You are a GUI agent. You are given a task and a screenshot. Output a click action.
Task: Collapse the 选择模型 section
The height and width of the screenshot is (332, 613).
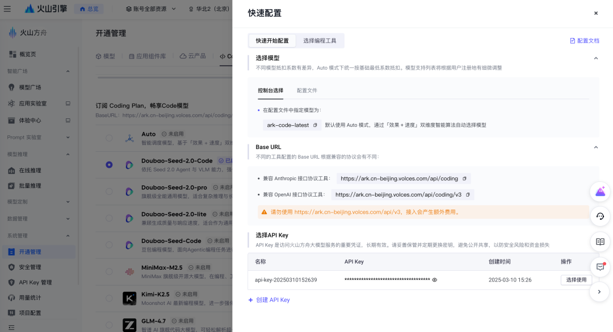(x=596, y=58)
